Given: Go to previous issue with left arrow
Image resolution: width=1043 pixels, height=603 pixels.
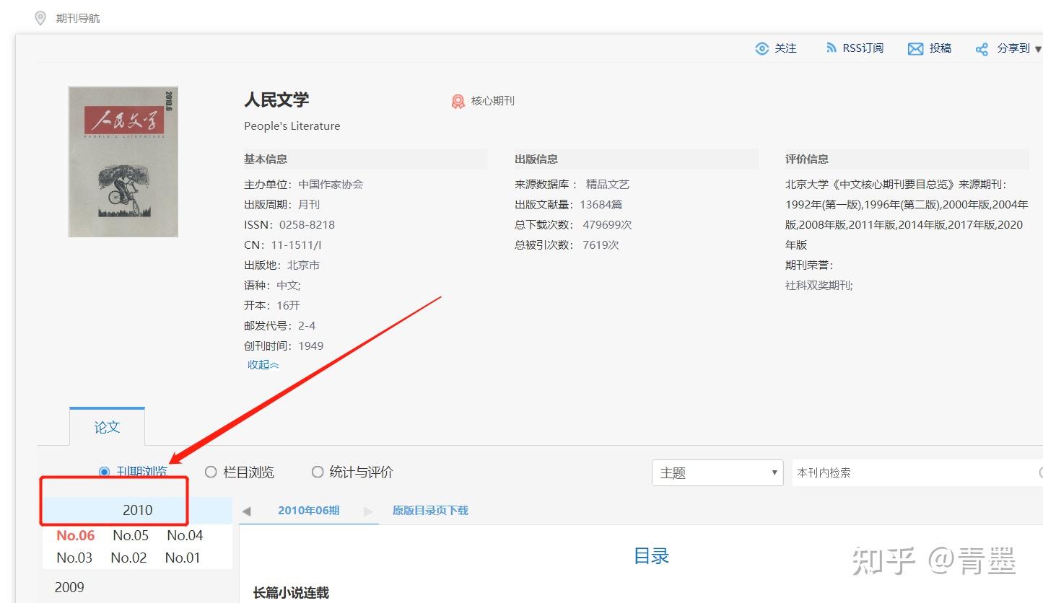Looking at the screenshot, I should 246,510.
